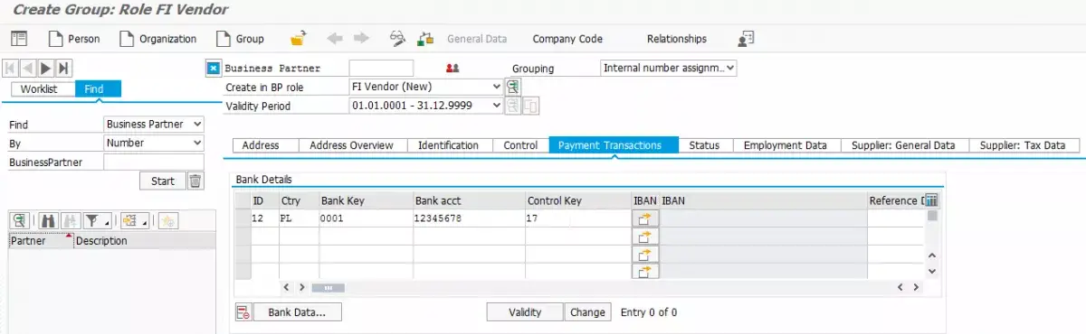Click role detail icon next to FI Vendor
This screenshot has height=334, width=1086.
click(x=513, y=87)
